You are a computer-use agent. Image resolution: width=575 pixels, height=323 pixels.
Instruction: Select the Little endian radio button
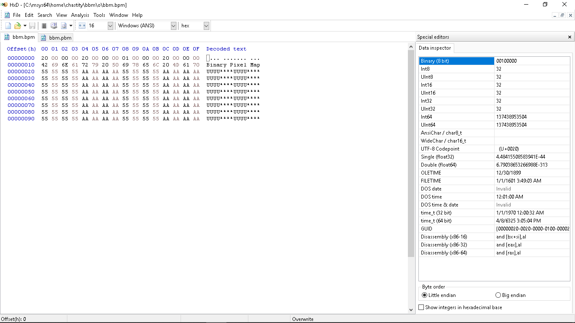424,295
